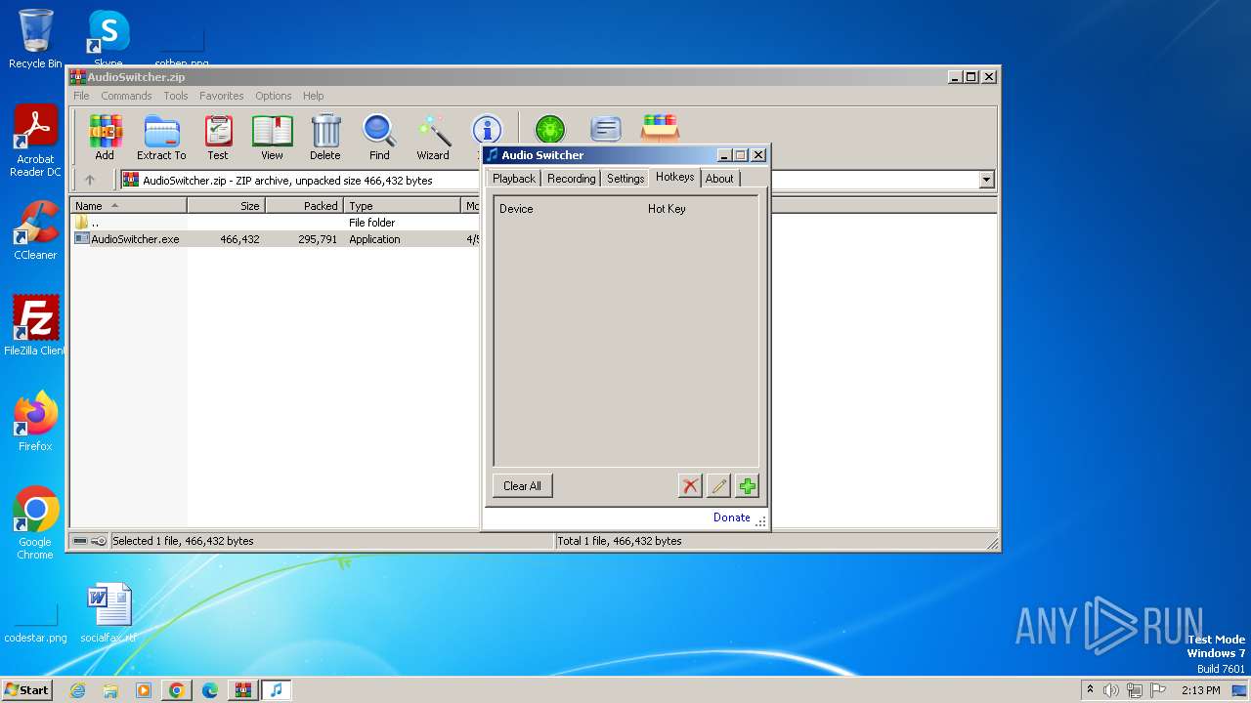Click the taskbar clock 2:13 PM
Viewport: 1251px width, 703px height.
[x=1200, y=690]
